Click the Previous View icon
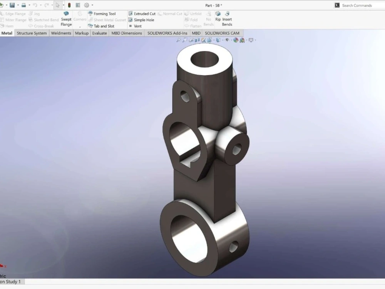Screen dimensions: 385x289 pyautogui.click(x=191, y=40)
